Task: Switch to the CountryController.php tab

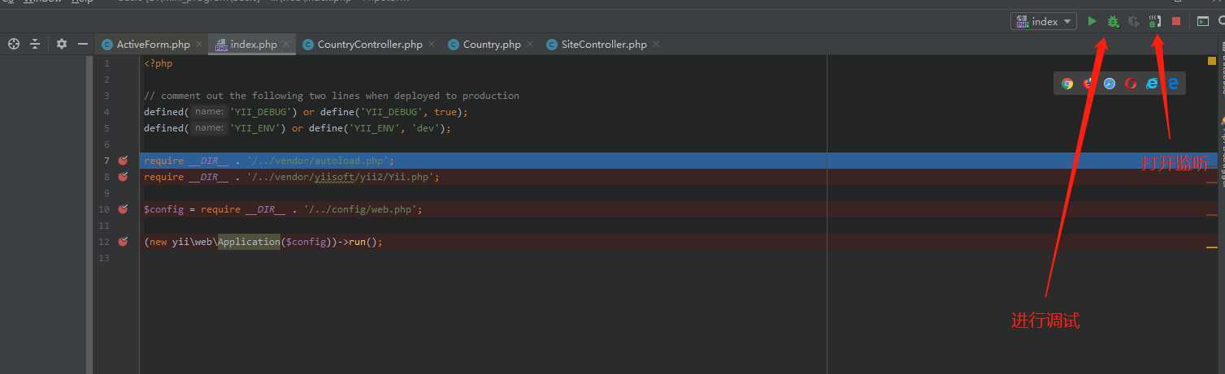Action: 370,45
